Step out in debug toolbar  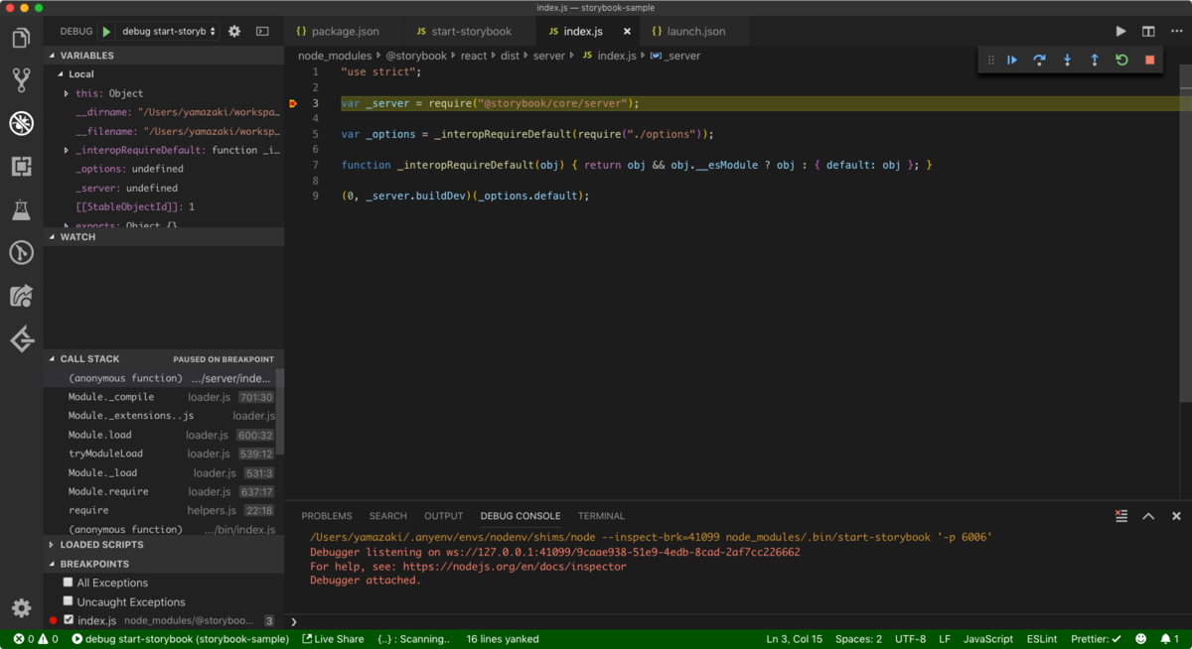click(x=1095, y=61)
